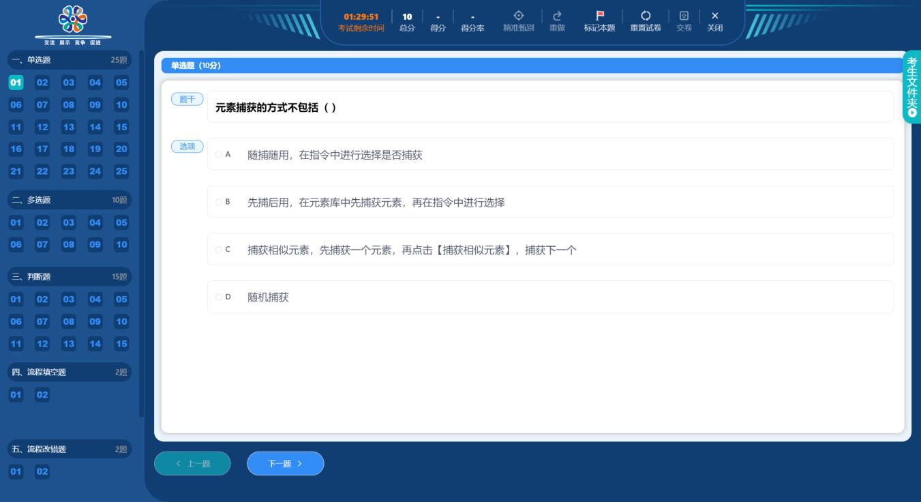The image size is (921, 502).
Task: Open the 判断题 section header
Action: [69, 276]
